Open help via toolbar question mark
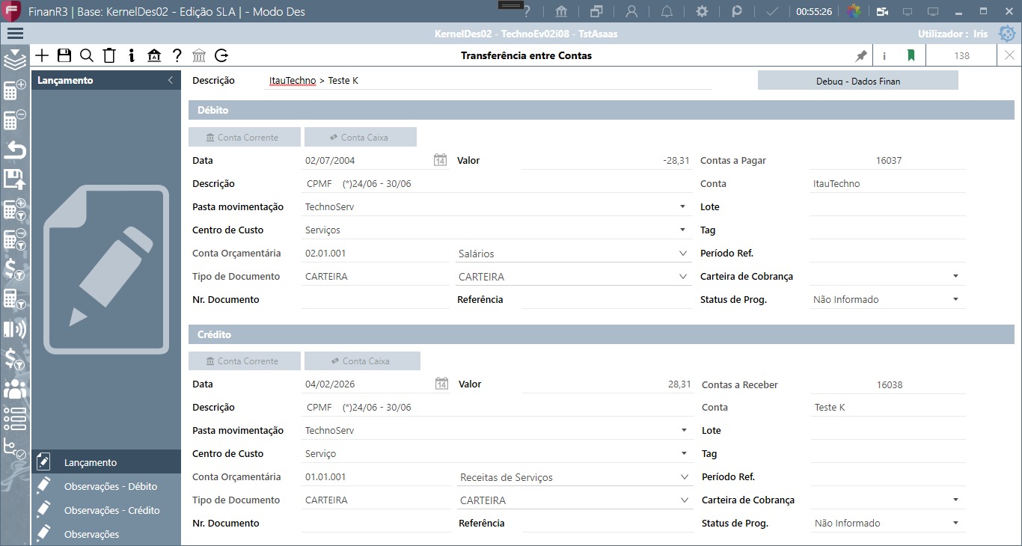 [x=177, y=55]
